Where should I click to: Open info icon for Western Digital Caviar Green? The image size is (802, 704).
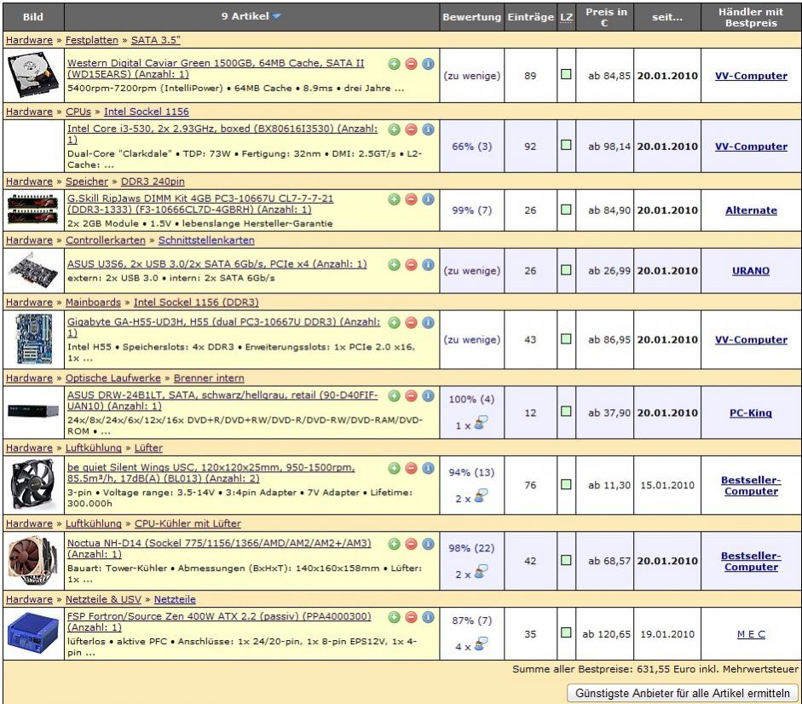(428, 64)
